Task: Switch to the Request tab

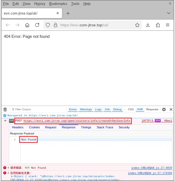Action: click(x=51, y=127)
